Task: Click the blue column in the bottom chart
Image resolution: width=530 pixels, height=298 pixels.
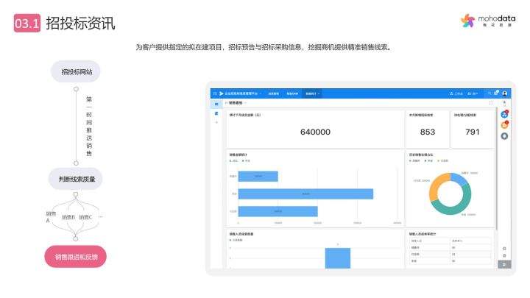Action: pyautogui.click(x=338, y=258)
